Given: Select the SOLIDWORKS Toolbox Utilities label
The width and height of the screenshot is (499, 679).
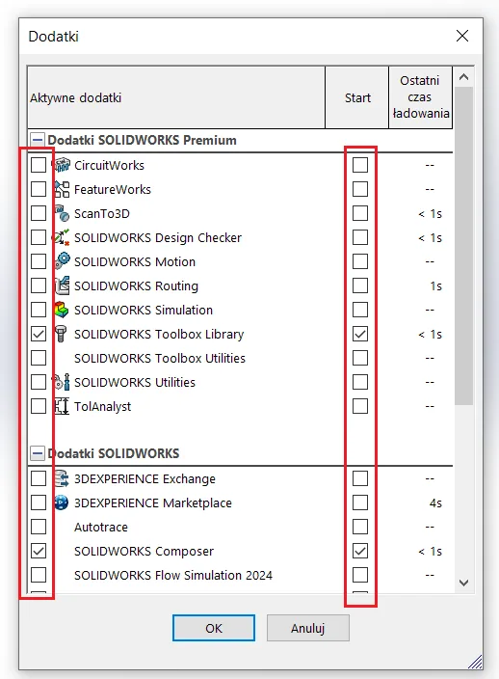Looking at the screenshot, I should coord(160,358).
